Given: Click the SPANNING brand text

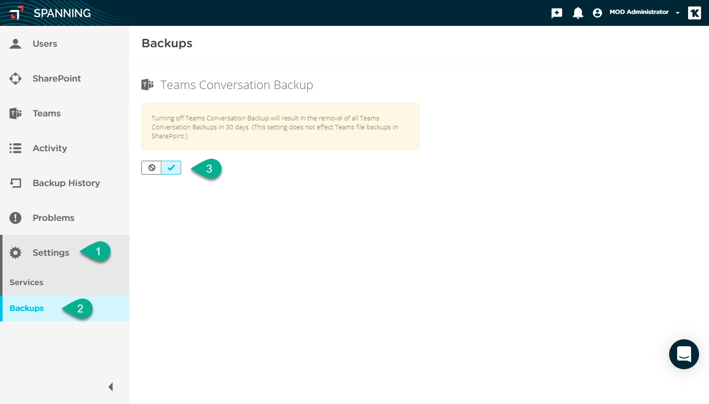Looking at the screenshot, I should [62, 13].
